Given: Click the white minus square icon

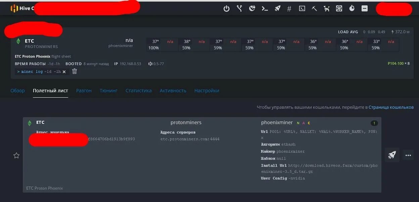Looking at the screenshot, I should tap(365, 8).
